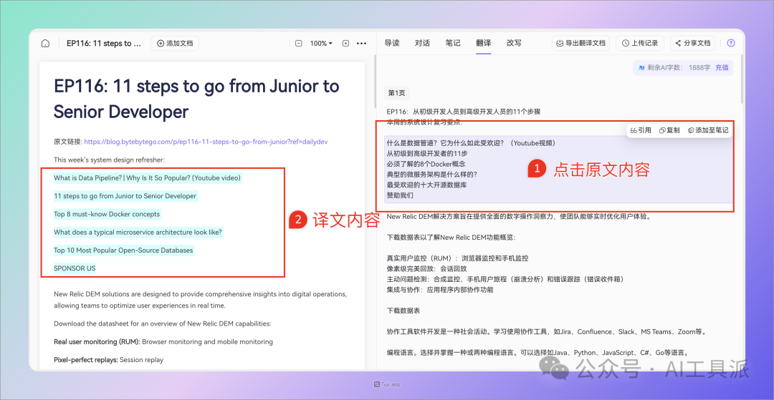Switch to the 导读 tab
The image size is (774, 400).
click(392, 43)
